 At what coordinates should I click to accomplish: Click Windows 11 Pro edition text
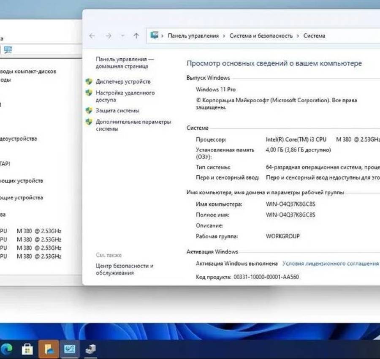pyautogui.click(x=216, y=90)
